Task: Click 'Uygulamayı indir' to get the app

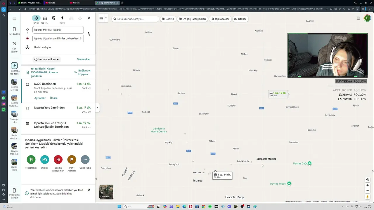Action: tap(14, 194)
